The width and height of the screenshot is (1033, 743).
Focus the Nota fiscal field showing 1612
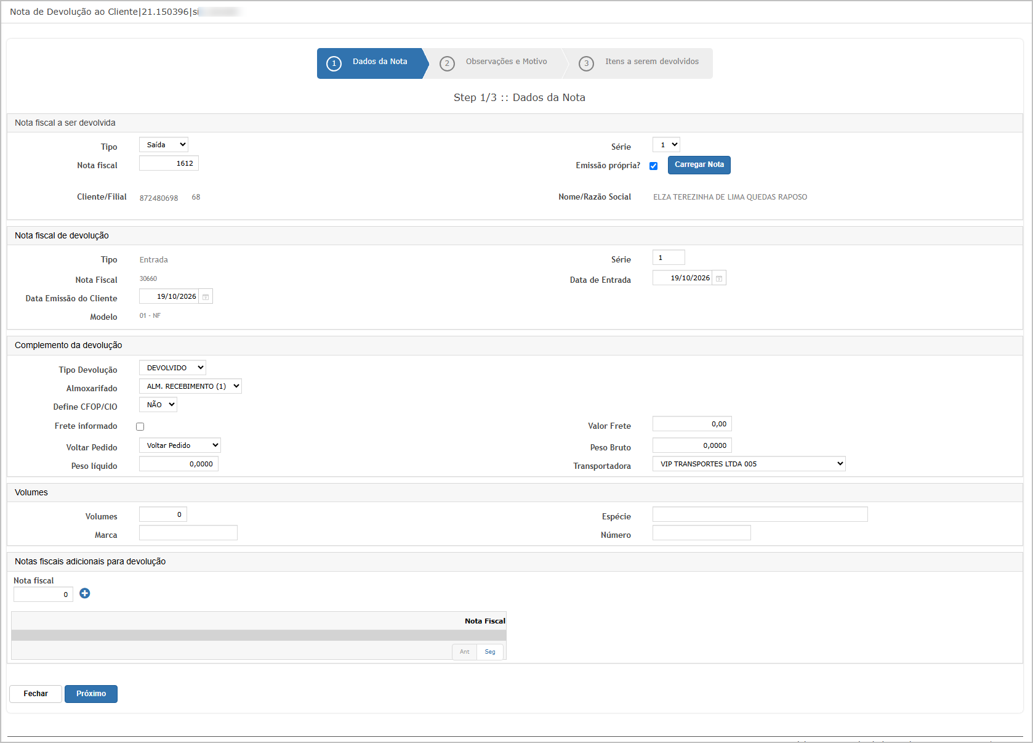[169, 163]
